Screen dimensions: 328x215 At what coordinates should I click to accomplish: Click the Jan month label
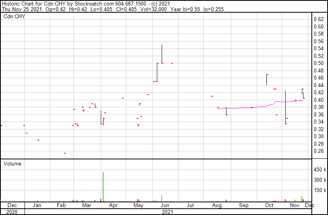[x=37, y=205]
